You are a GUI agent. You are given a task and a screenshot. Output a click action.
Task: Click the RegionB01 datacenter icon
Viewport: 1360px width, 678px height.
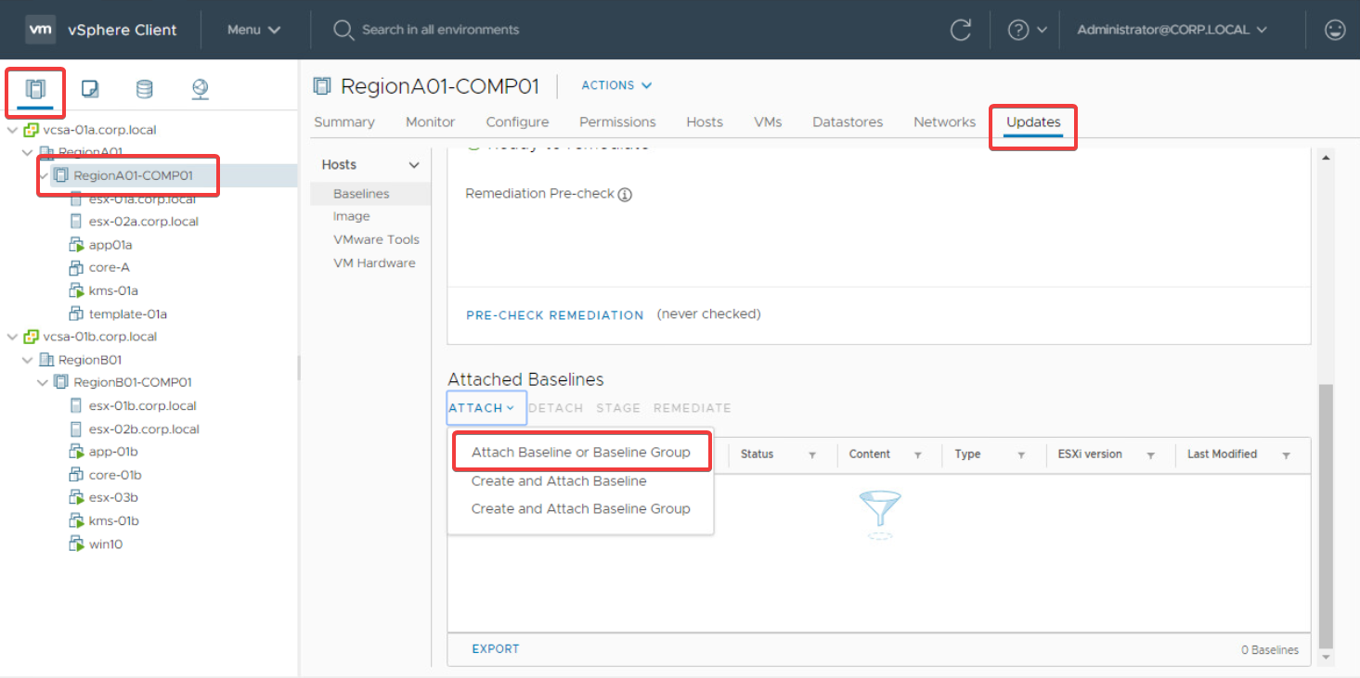[x=46, y=360]
